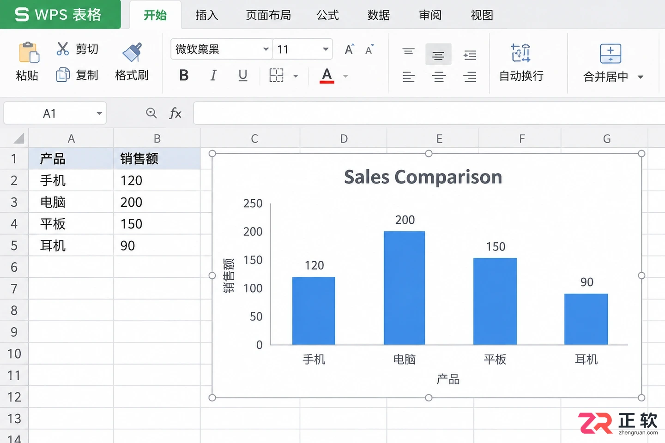
Task: Click the 自动换行 wrap text icon
Action: tap(521, 53)
